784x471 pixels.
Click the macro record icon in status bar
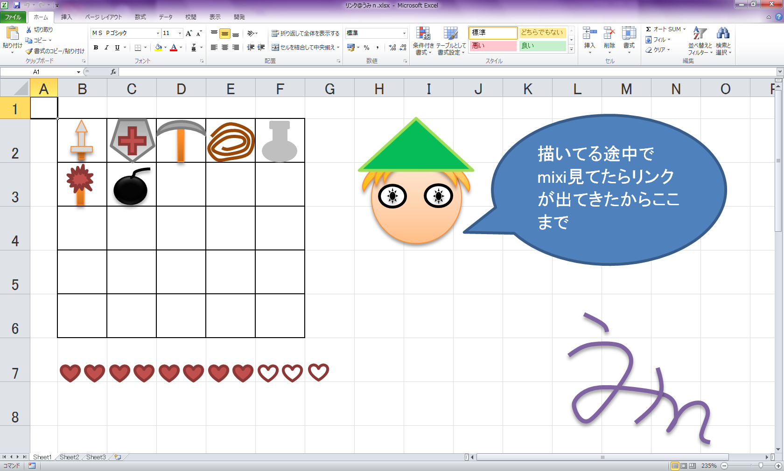tap(32, 465)
